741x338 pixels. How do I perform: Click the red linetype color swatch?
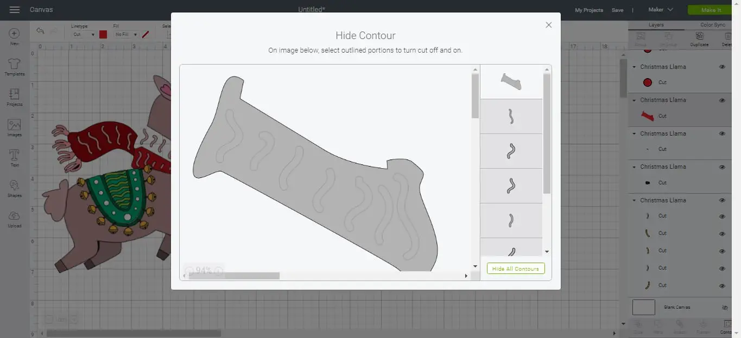coord(103,34)
